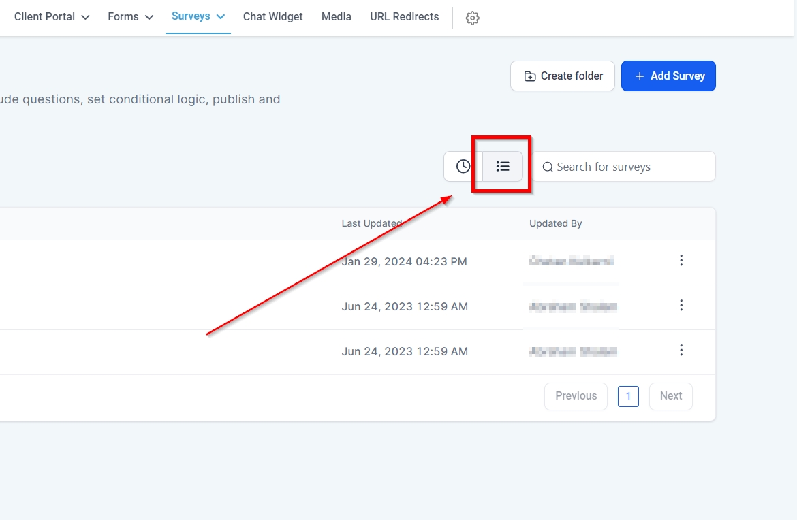Focus the Search for surveys field
797x520 pixels.
tap(627, 167)
